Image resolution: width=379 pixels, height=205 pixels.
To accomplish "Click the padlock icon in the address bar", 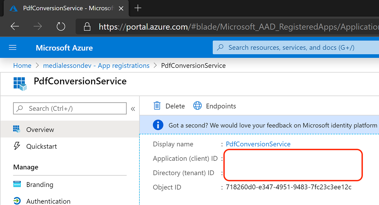I will tap(87, 27).
